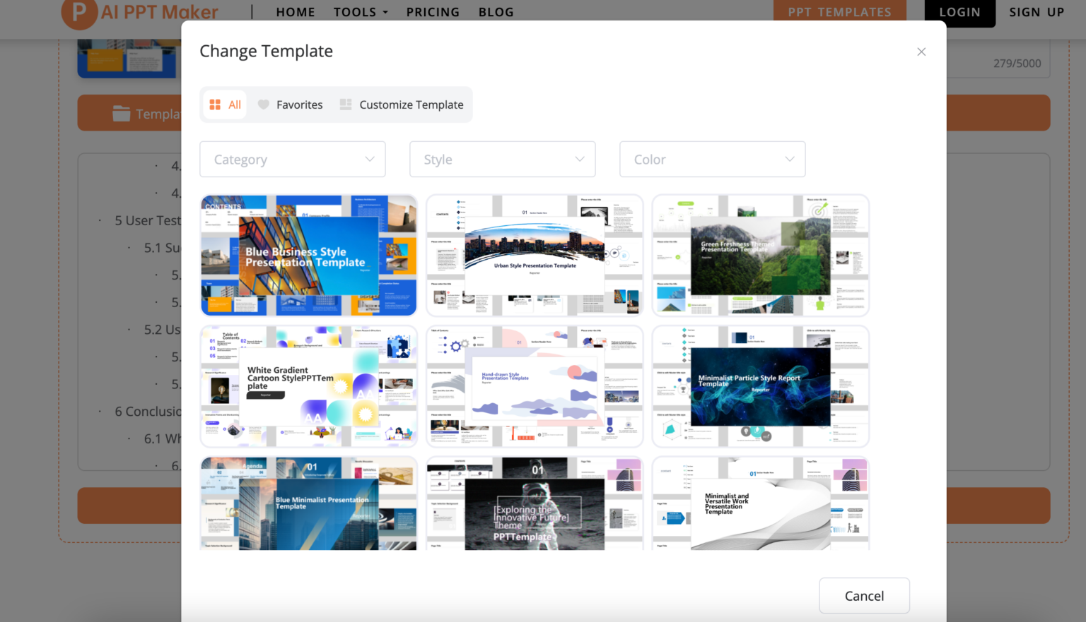
Task: Click the folder icon on the Template button
Action: click(x=121, y=113)
